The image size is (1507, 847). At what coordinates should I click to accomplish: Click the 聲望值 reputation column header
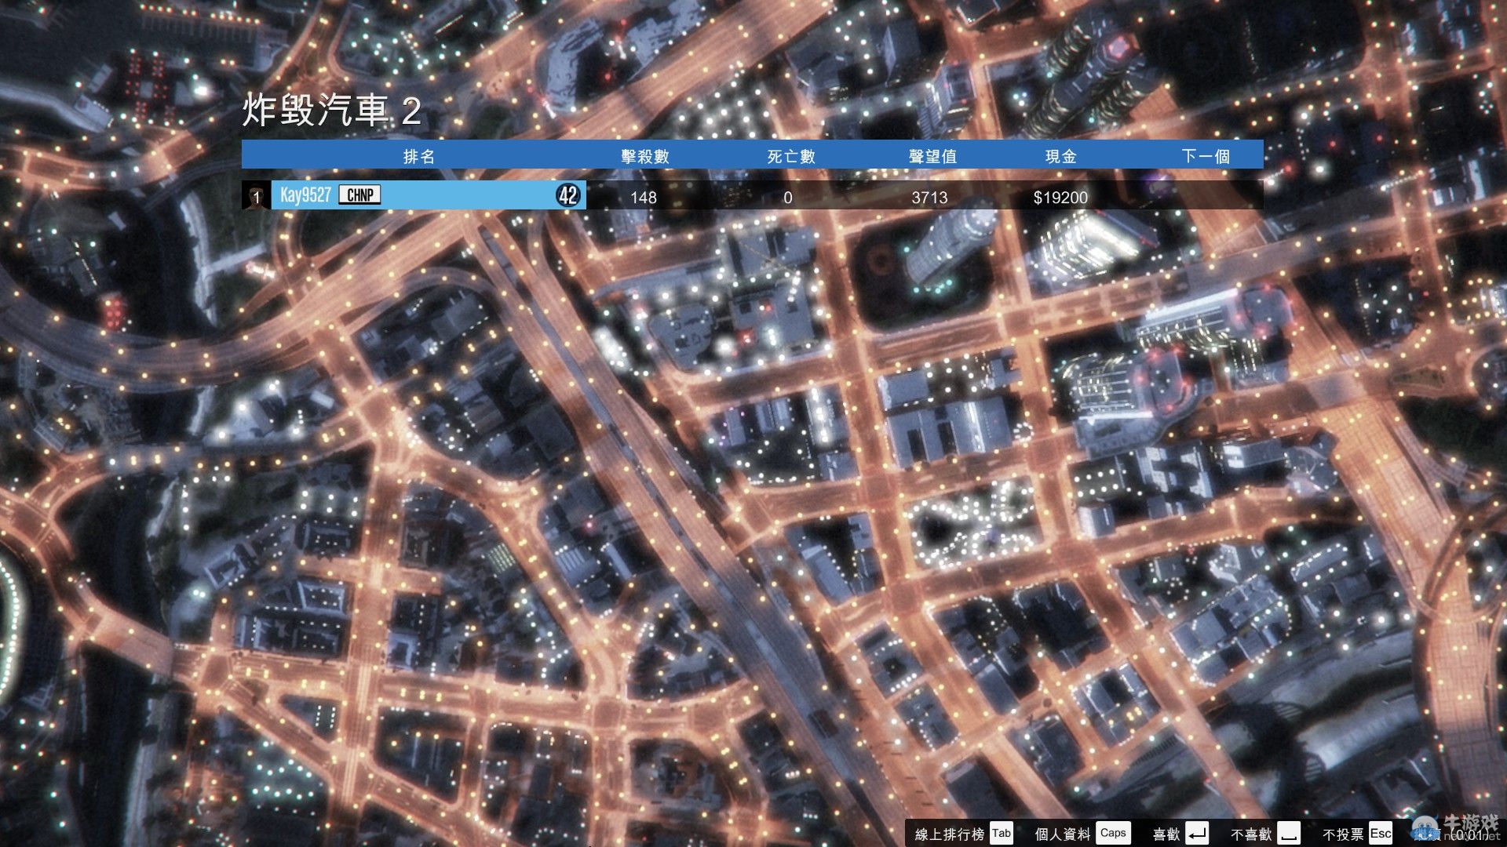pyautogui.click(x=932, y=156)
